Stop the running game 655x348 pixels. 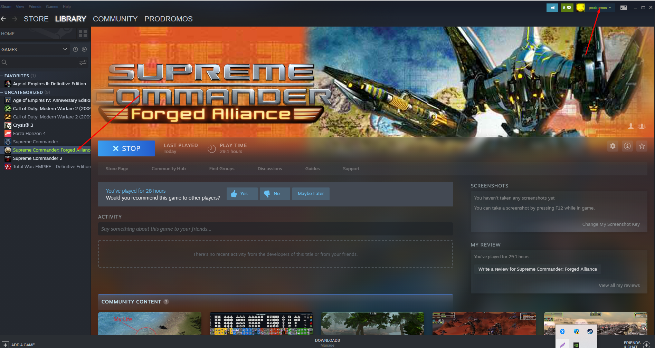point(126,148)
